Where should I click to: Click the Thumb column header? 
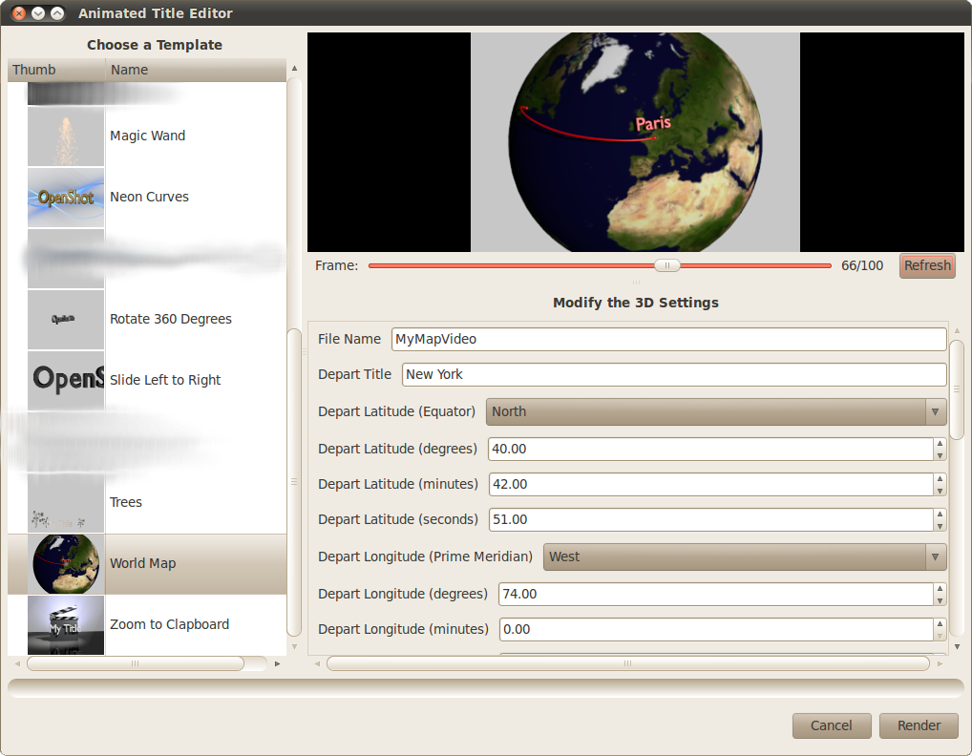(56, 70)
